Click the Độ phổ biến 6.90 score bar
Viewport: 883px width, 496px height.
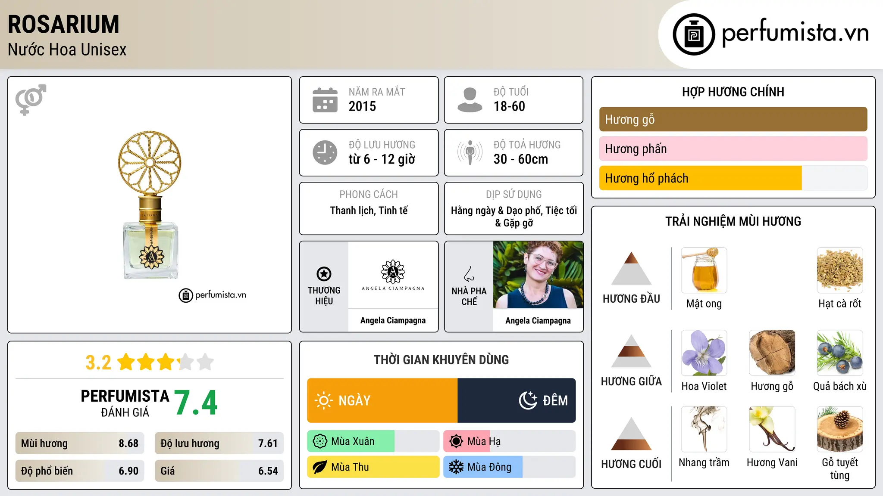click(80, 471)
